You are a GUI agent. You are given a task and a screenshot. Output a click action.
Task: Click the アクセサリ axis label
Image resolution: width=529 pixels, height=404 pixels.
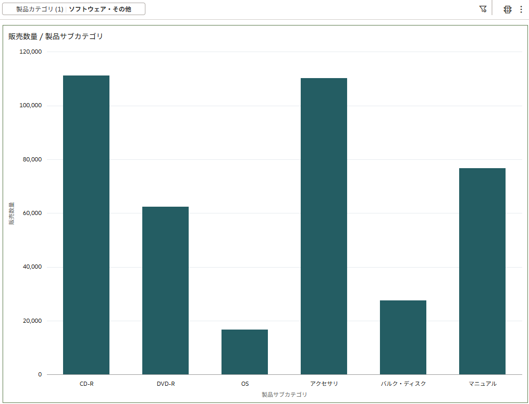(324, 384)
